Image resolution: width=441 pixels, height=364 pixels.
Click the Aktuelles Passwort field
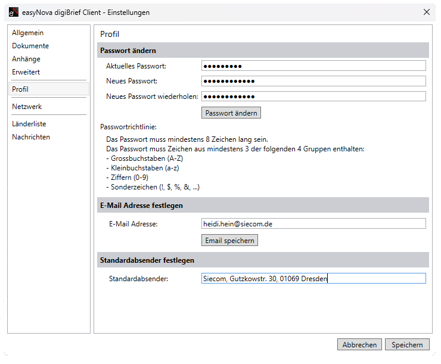point(313,66)
